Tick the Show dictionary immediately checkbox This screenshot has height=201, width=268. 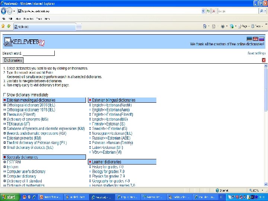click(x=4, y=95)
